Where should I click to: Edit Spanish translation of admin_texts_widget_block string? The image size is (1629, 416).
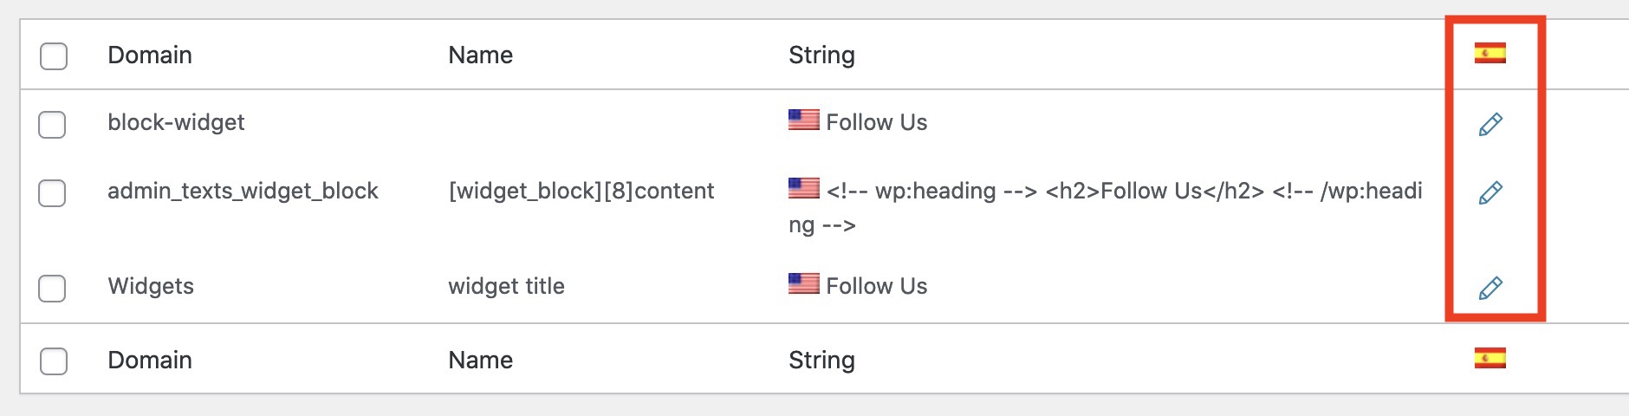click(x=1490, y=192)
